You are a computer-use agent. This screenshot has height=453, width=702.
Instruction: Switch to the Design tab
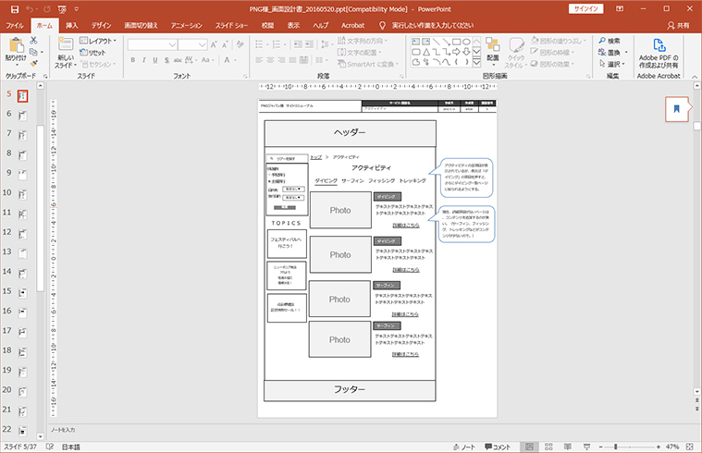[x=101, y=26]
